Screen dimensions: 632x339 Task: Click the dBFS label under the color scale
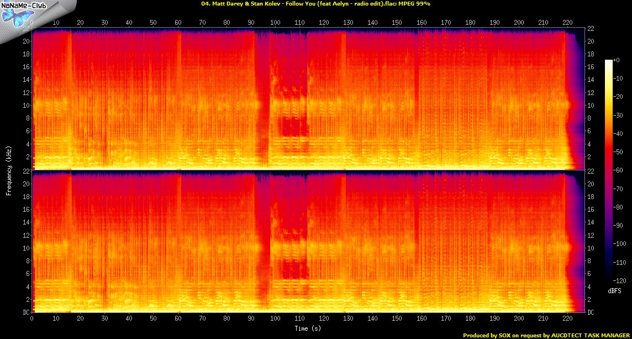click(614, 290)
